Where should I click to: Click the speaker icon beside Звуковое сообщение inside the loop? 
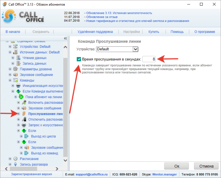(x=24, y=108)
